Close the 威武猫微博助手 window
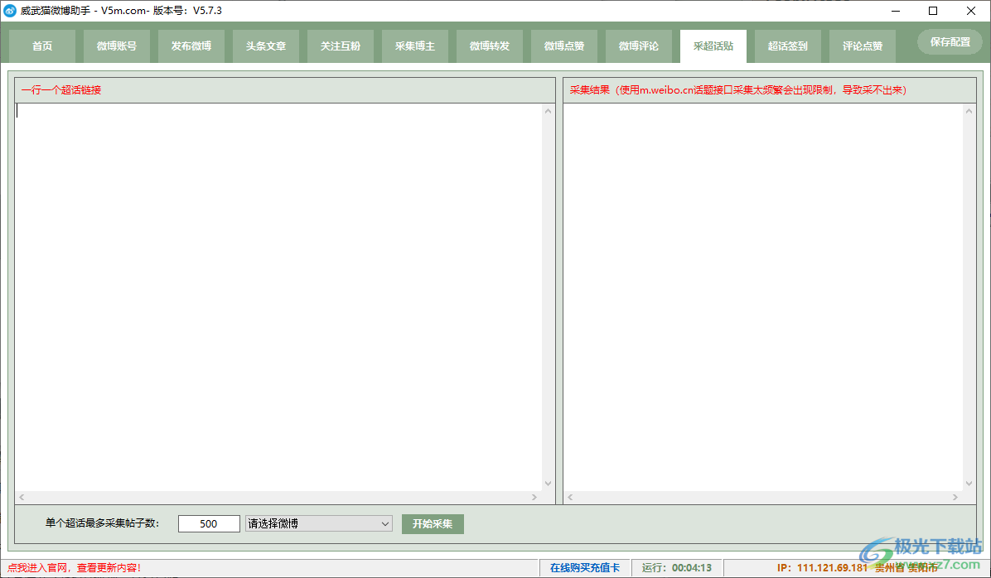The width and height of the screenshot is (991, 578). pos(971,11)
